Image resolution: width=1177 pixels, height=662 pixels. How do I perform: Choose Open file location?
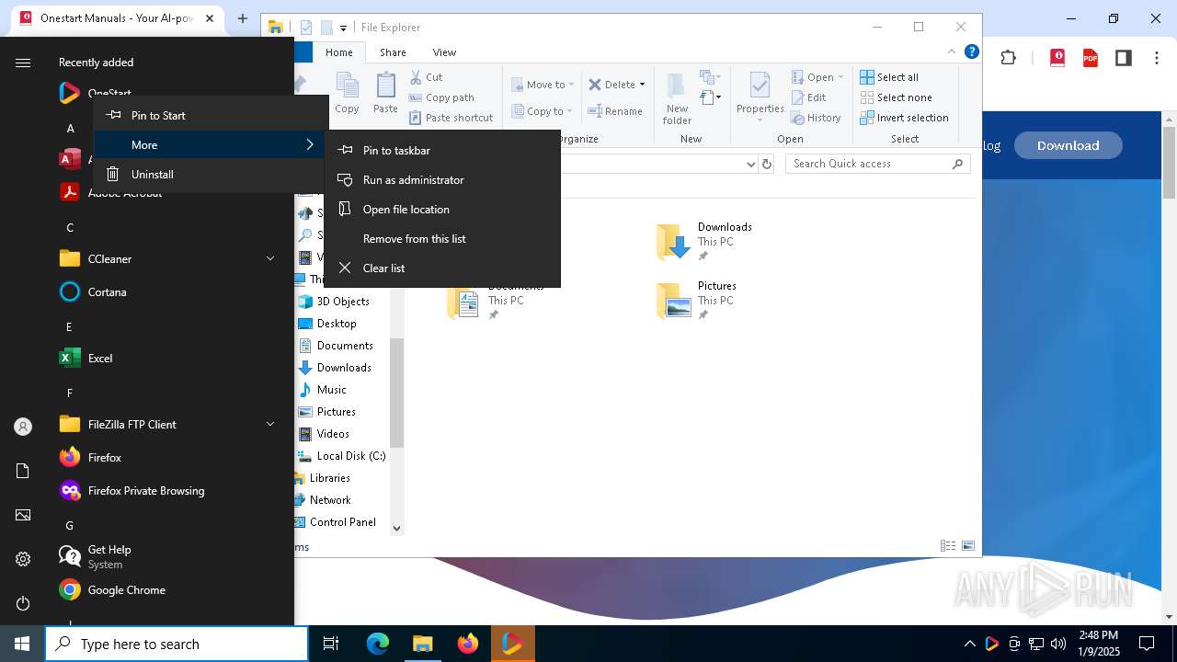point(442,210)
